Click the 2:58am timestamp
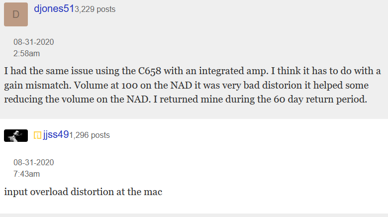The image size is (388, 217). [26, 54]
